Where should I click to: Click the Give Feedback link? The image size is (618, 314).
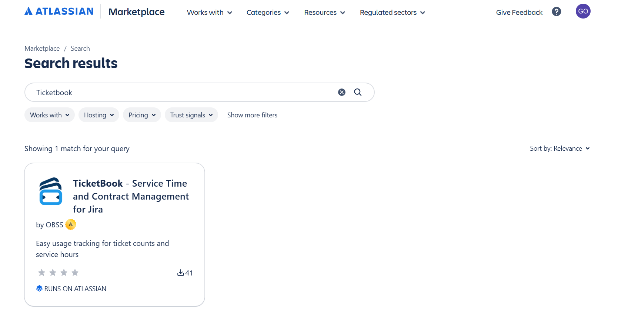click(x=519, y=13)
